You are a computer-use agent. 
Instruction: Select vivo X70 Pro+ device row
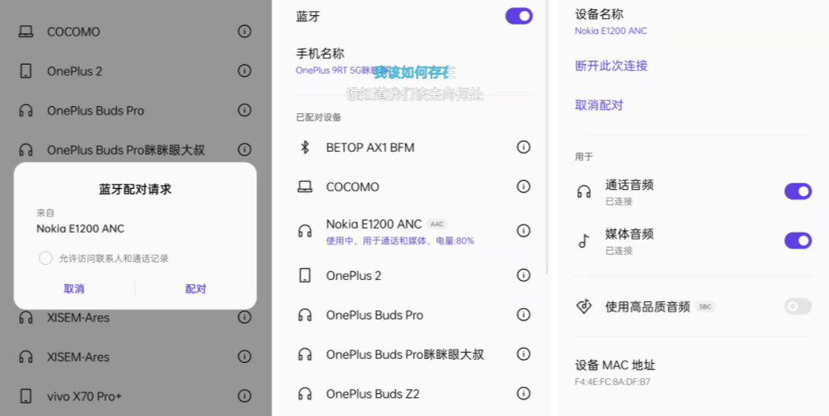[x=135, y=396]
